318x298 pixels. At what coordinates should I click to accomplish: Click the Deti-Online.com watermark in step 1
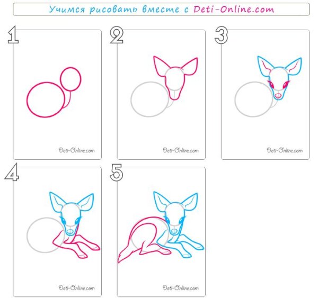[77, 150]
